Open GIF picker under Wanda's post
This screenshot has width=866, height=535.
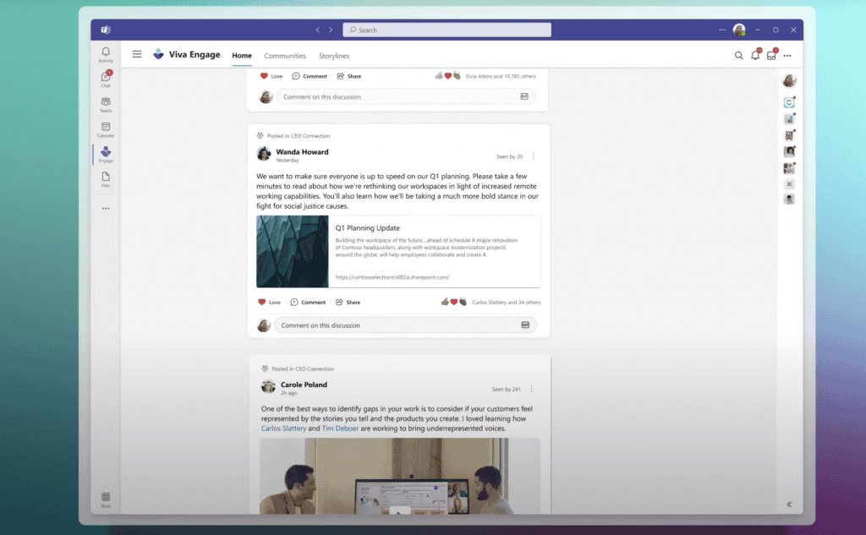525,325
